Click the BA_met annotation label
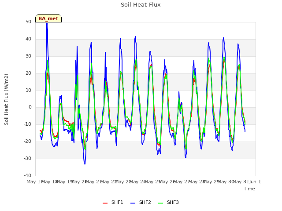This screenshot has width=282, height=211. point(48,18)
